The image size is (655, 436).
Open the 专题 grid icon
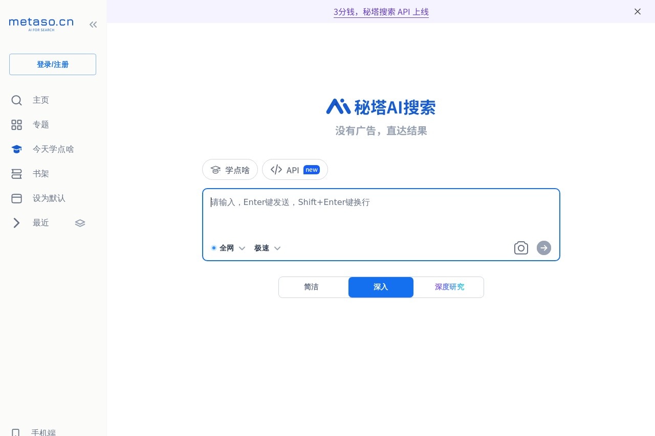[16, 125]
